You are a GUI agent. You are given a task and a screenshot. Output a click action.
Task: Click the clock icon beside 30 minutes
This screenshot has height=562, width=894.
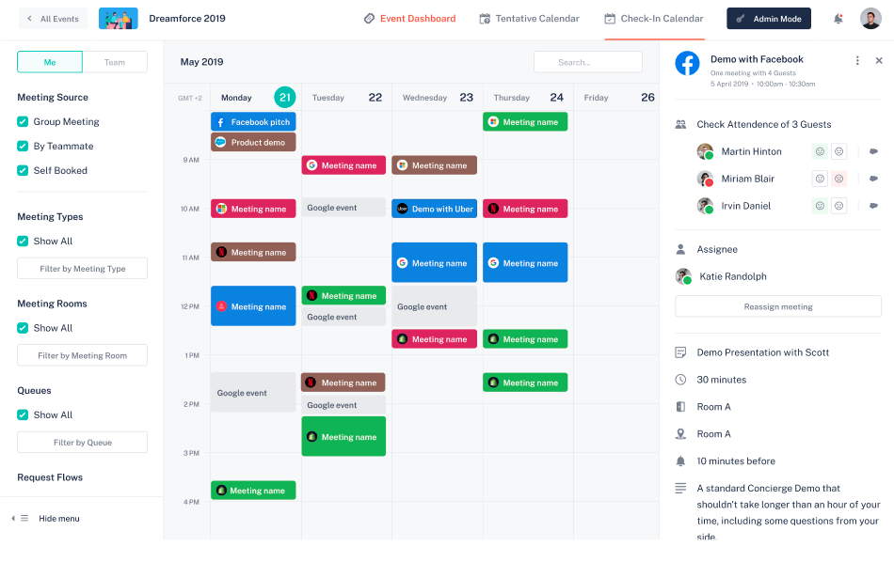[x=680, y=380]
